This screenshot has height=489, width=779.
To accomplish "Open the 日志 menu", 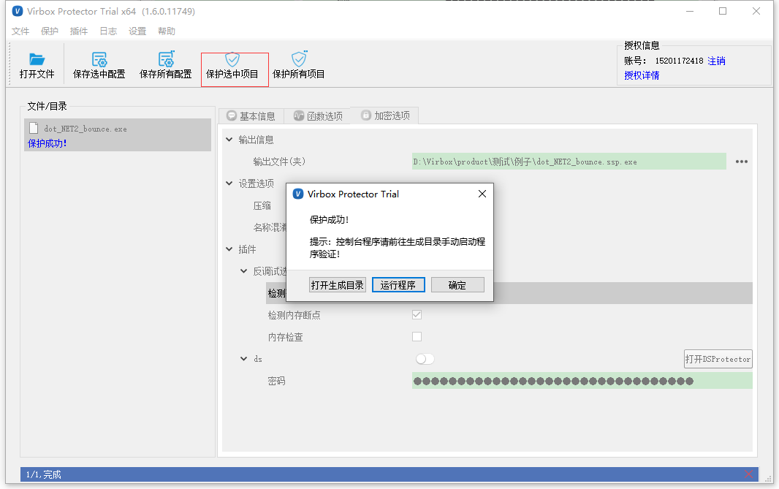I will coord(108,31).
